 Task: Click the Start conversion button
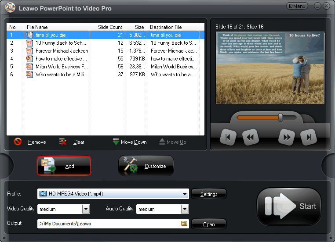pyautogui.click(x=289, y=206)
